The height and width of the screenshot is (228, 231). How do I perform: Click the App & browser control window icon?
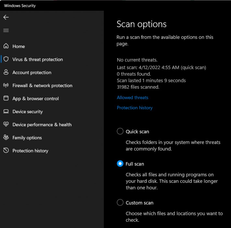(x=6, y=98)
